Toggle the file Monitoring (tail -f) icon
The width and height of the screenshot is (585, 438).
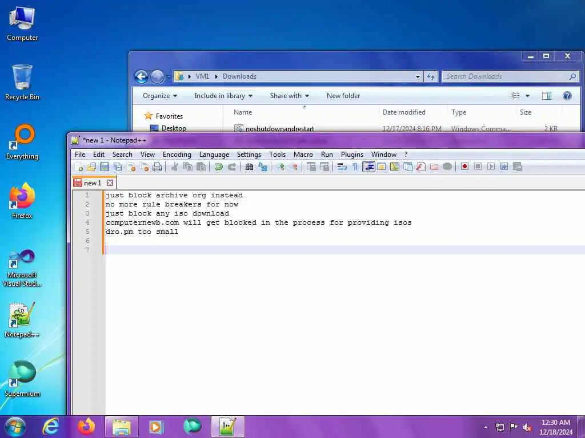447,167
